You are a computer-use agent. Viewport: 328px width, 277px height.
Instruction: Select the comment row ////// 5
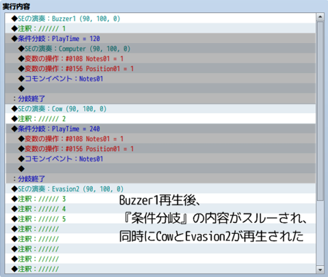[161, 219]
